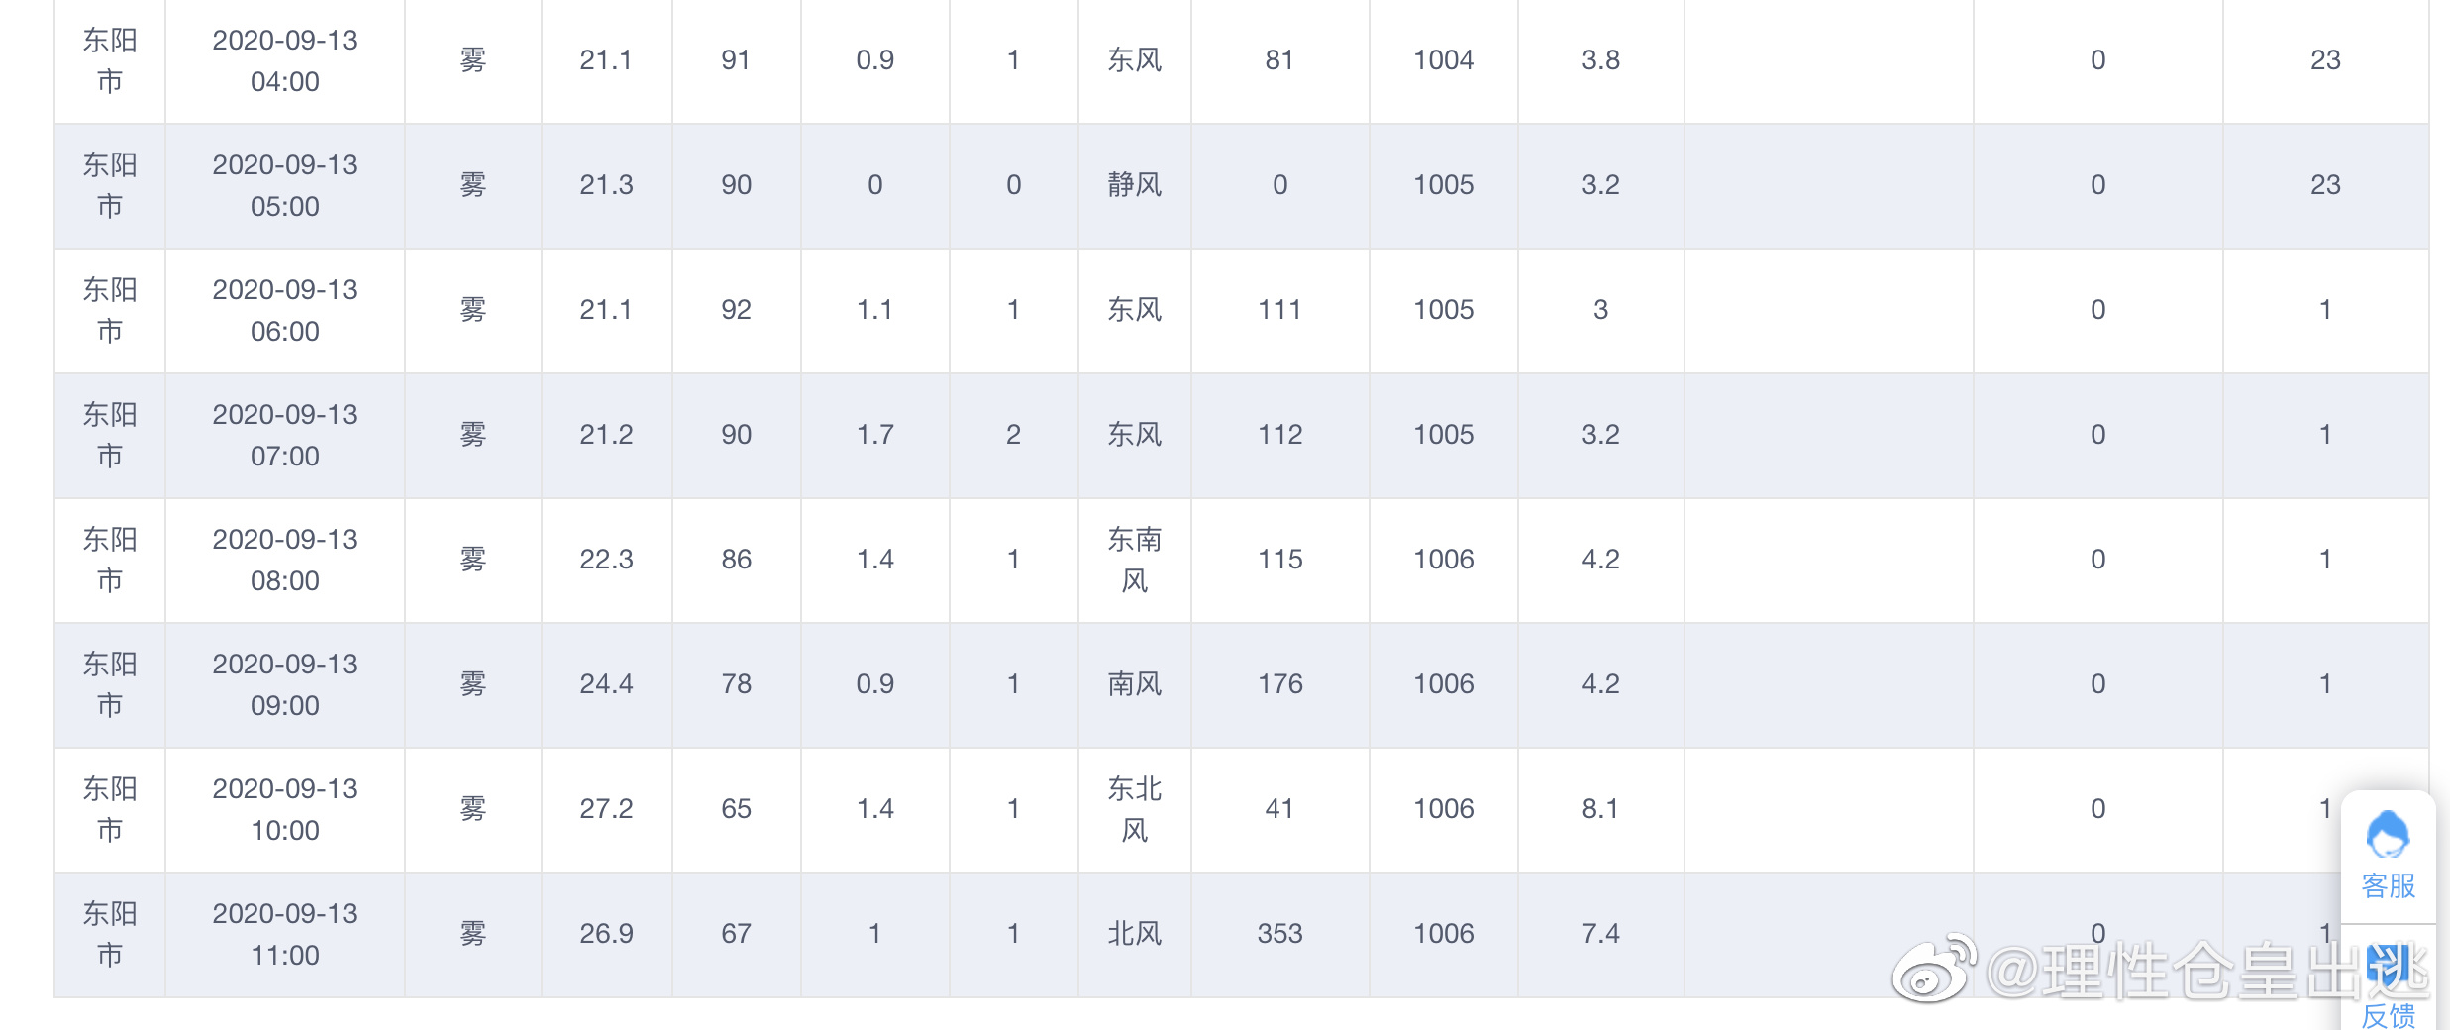The height and width of the screenshot is (1030, 2450).
Task: Click the 客服 label text
Action: tap(2388, 885)
